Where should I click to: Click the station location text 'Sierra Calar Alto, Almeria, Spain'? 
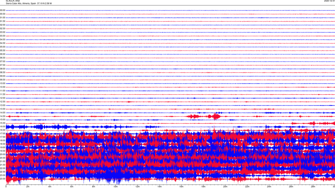coord(21,3)
